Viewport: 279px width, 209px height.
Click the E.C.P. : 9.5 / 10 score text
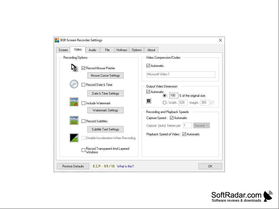tap(104, 166)
